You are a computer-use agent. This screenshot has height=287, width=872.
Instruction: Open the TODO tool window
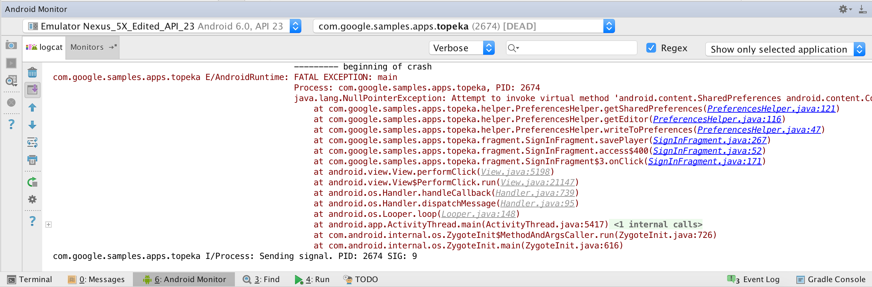pyautogui.click(x=360, y=280)
